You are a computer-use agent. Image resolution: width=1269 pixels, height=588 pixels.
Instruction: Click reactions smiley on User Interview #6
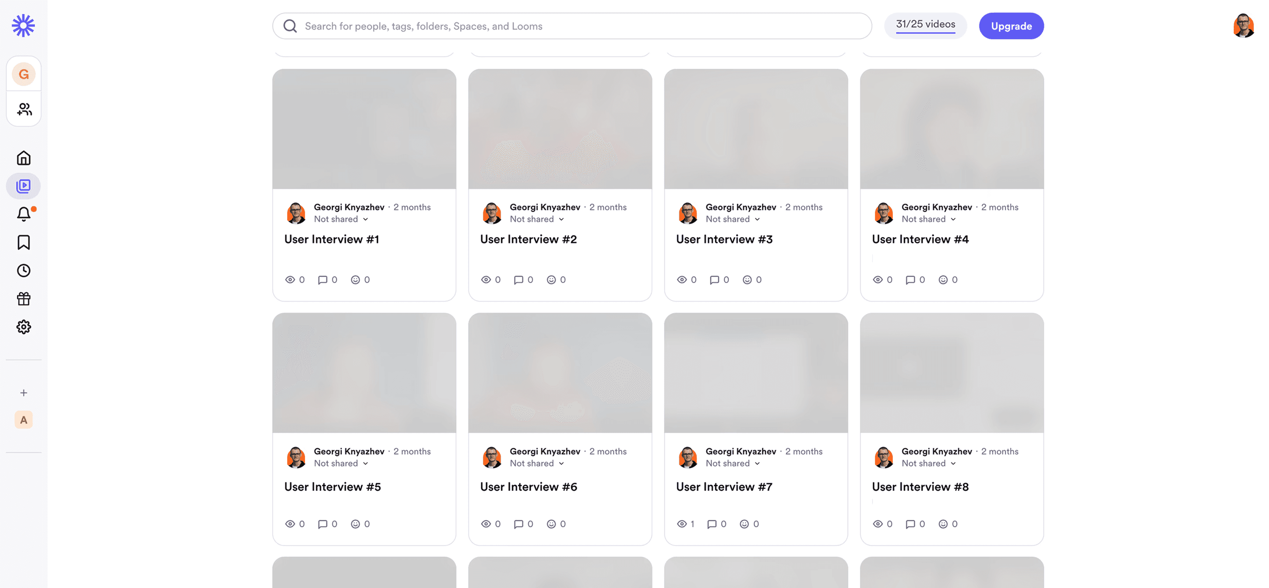pos(551,524)
